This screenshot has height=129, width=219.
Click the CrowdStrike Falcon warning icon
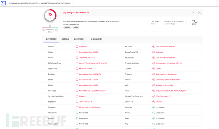pos(154,63)
